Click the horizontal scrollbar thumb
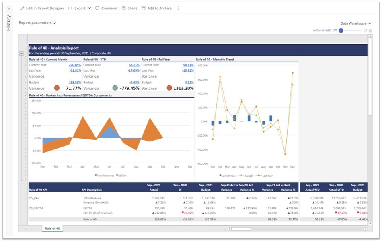 point(241,229)
